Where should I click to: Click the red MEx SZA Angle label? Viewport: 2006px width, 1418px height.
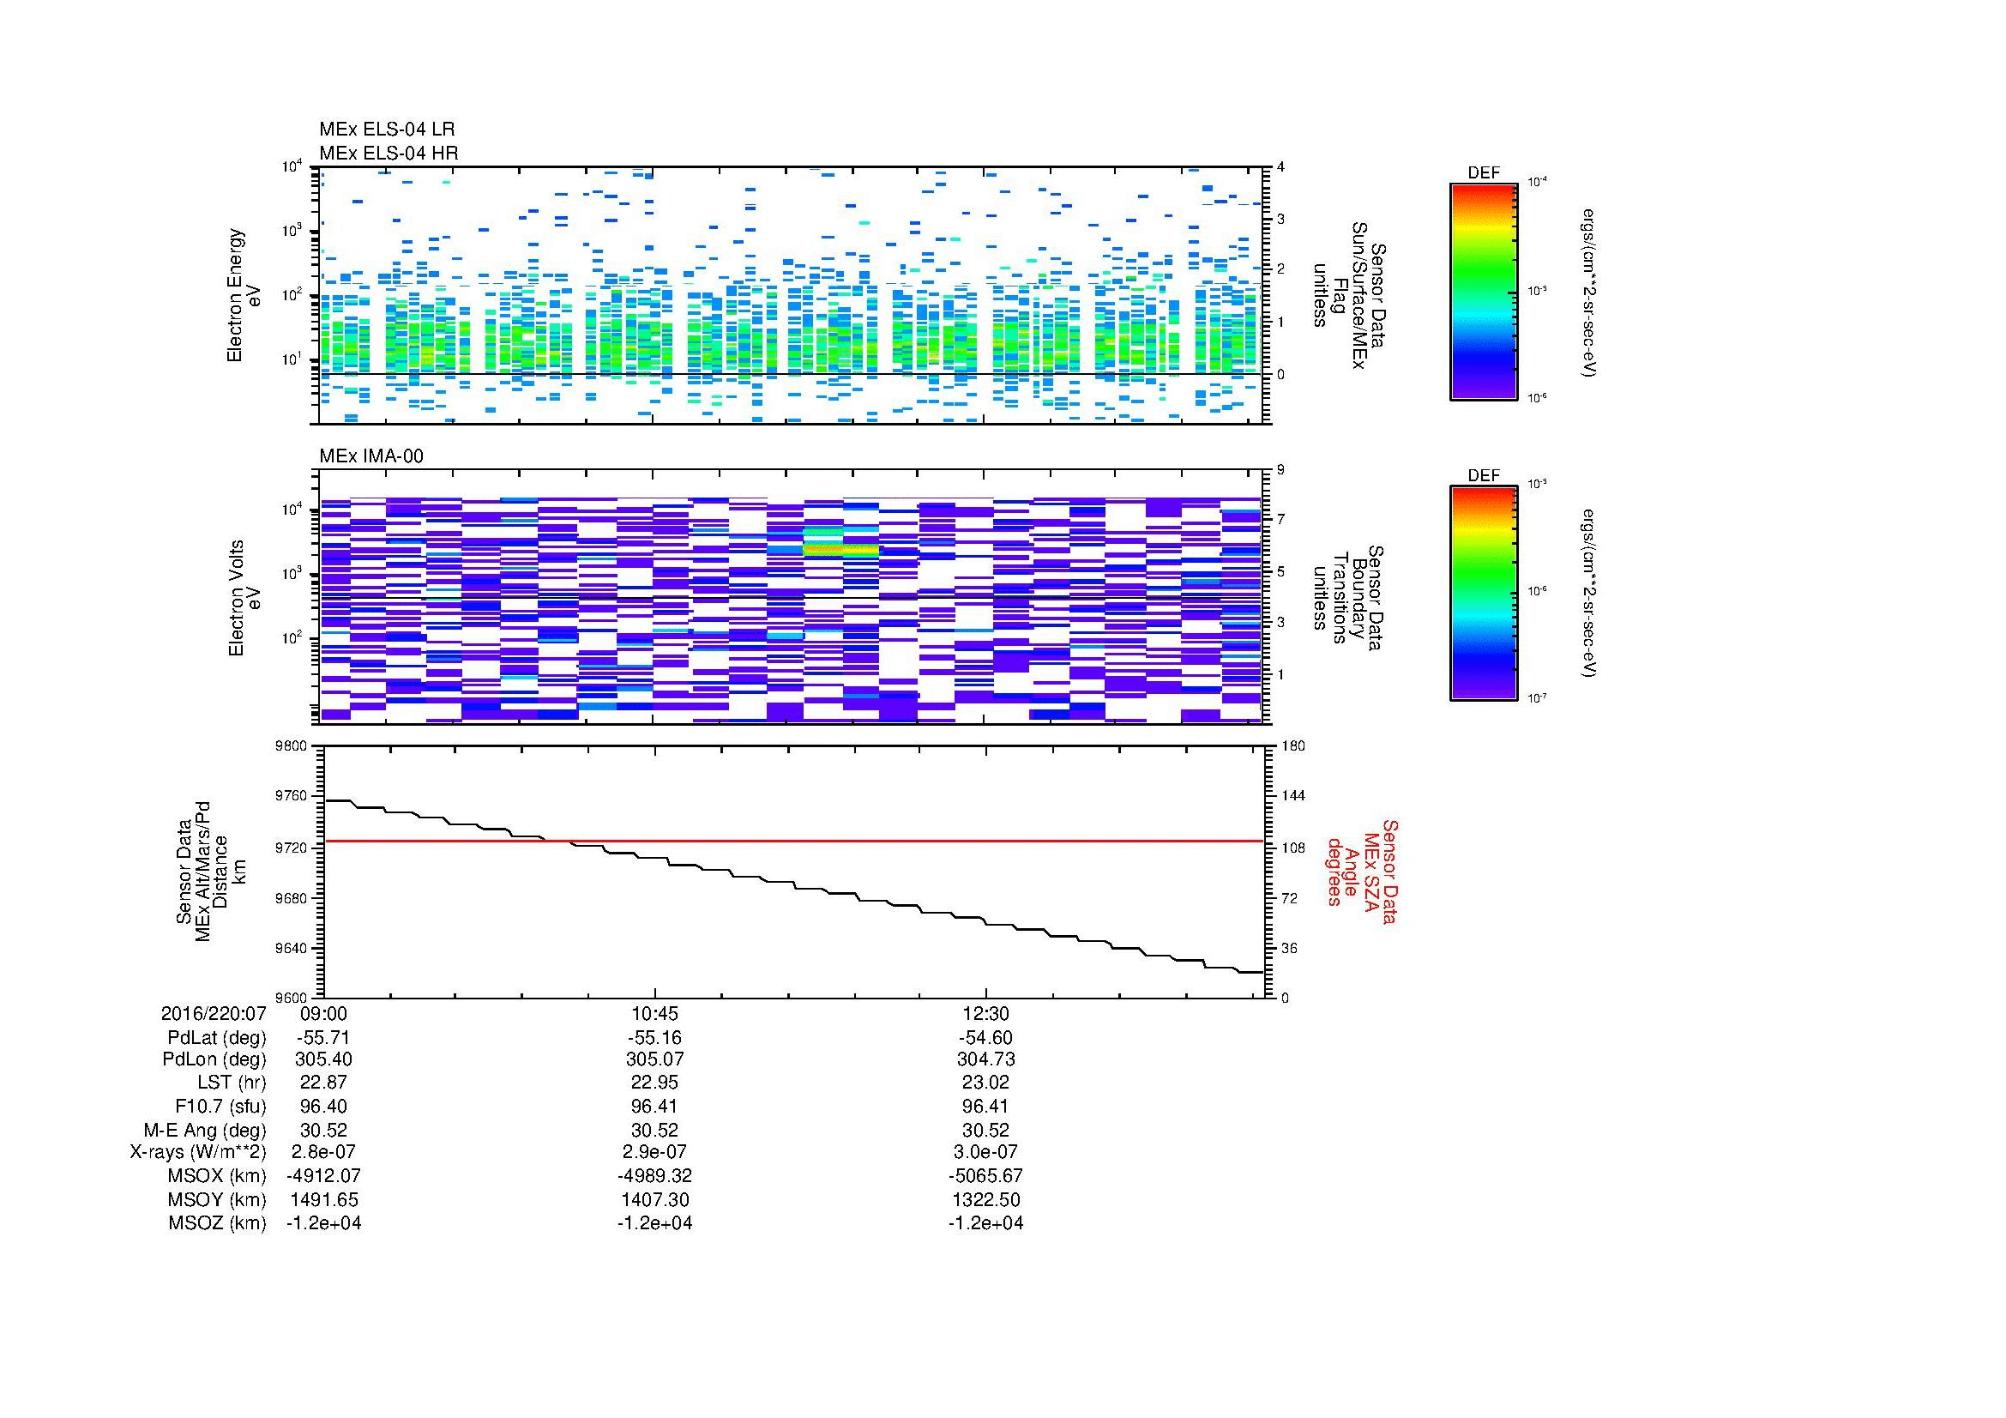click(x=1361, y=871)
